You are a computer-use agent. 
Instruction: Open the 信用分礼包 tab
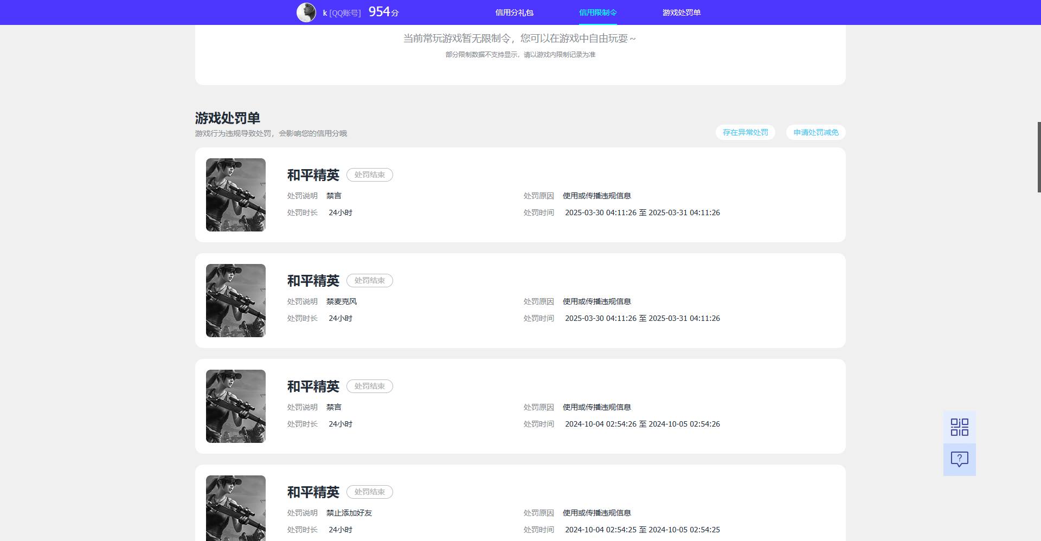(x=515, y=12)
